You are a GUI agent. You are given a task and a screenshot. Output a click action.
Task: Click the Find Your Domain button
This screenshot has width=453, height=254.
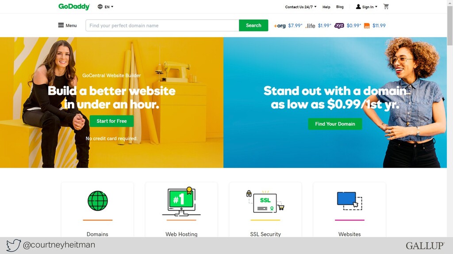(x=335, y=124)
